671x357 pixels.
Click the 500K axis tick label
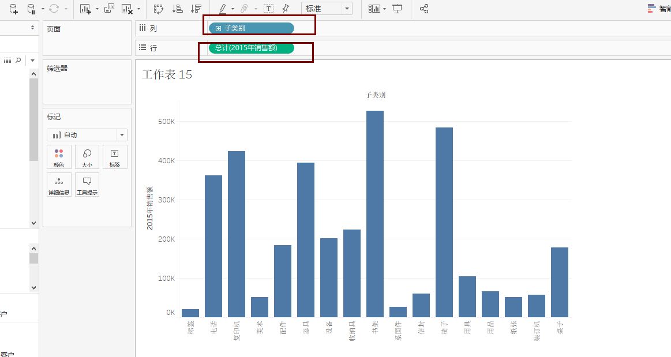coord(167,122)
